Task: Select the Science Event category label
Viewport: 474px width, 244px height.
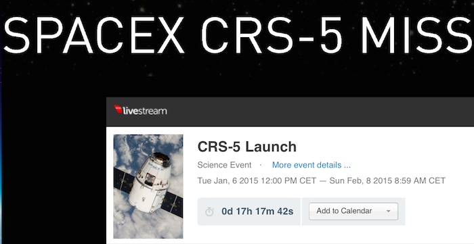Action: [x=224, y=165]
